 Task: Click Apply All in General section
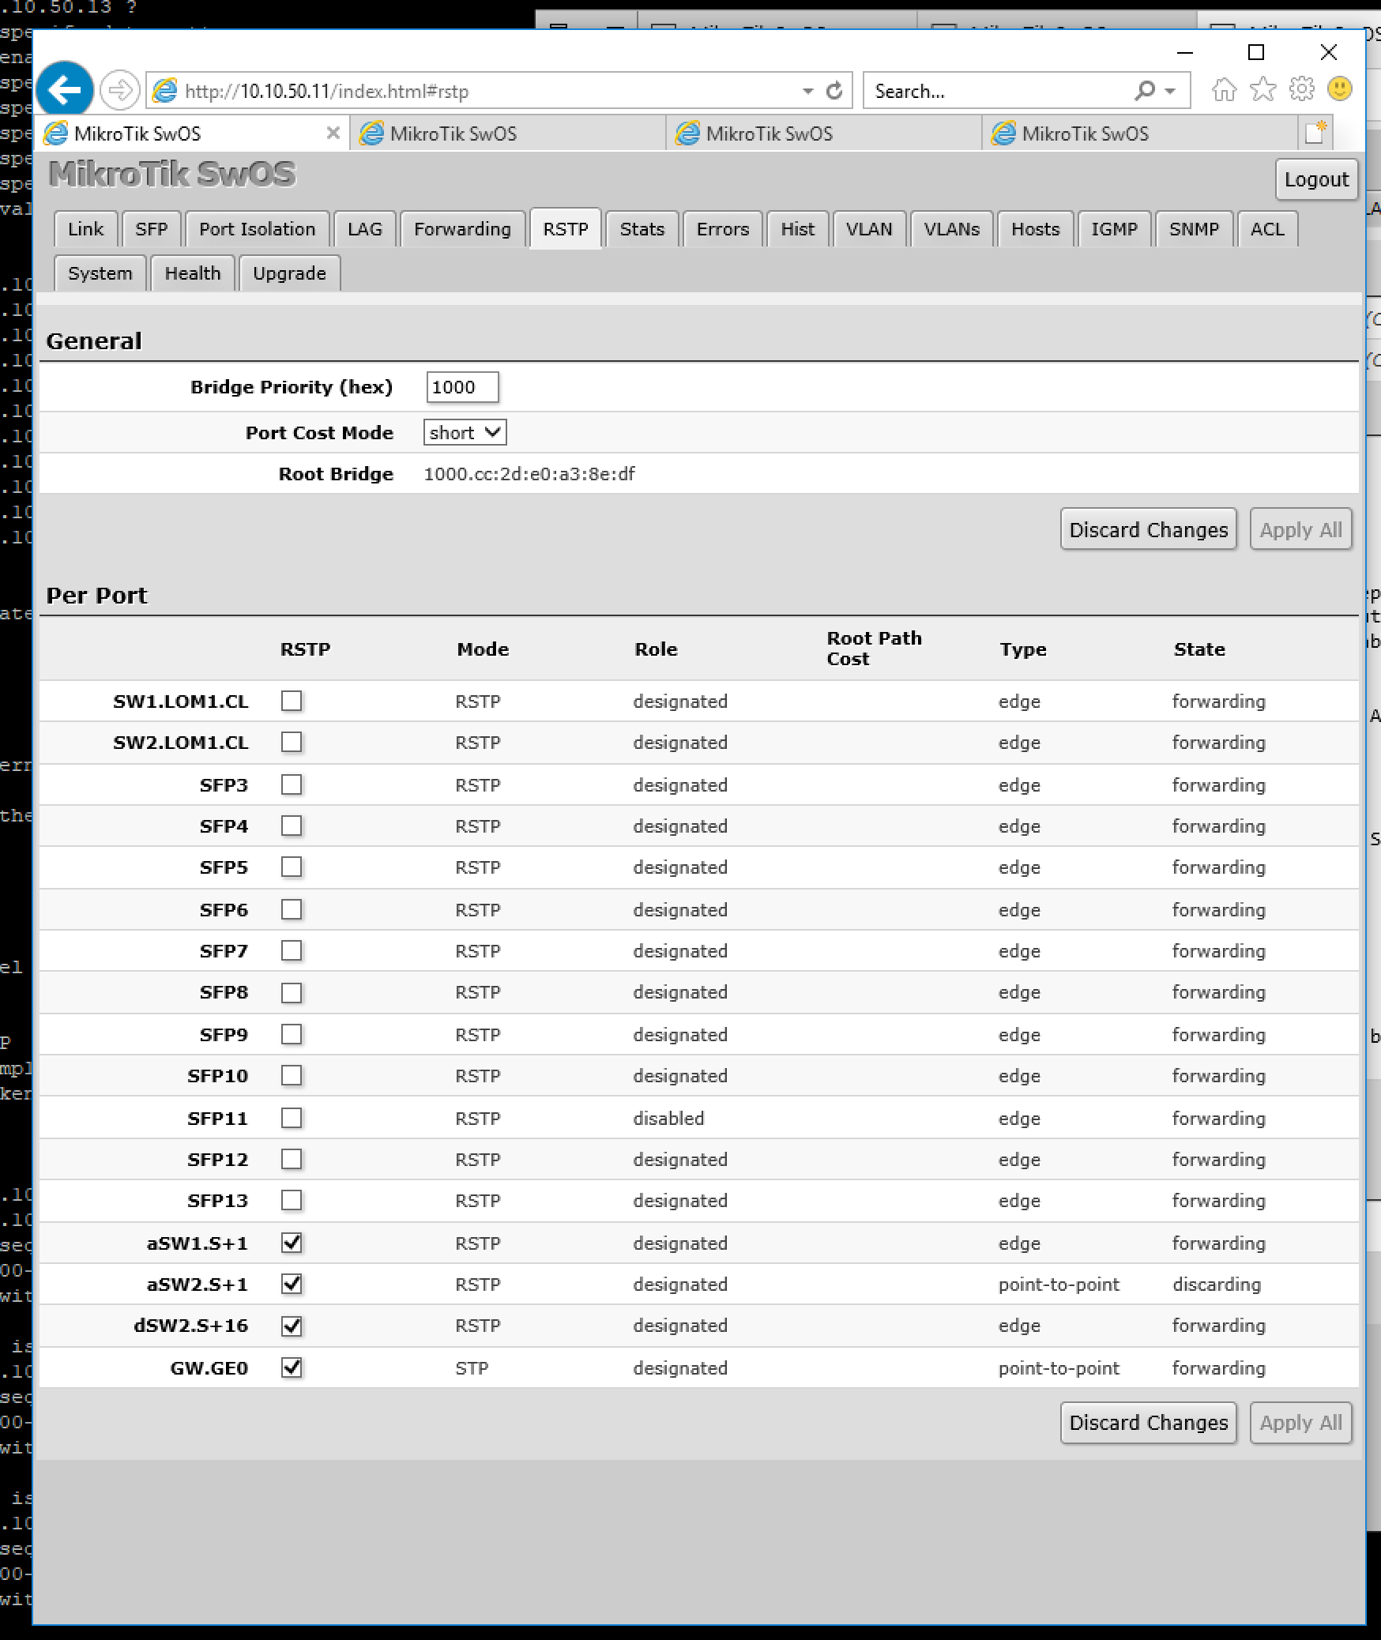[x=1300, y=529]
